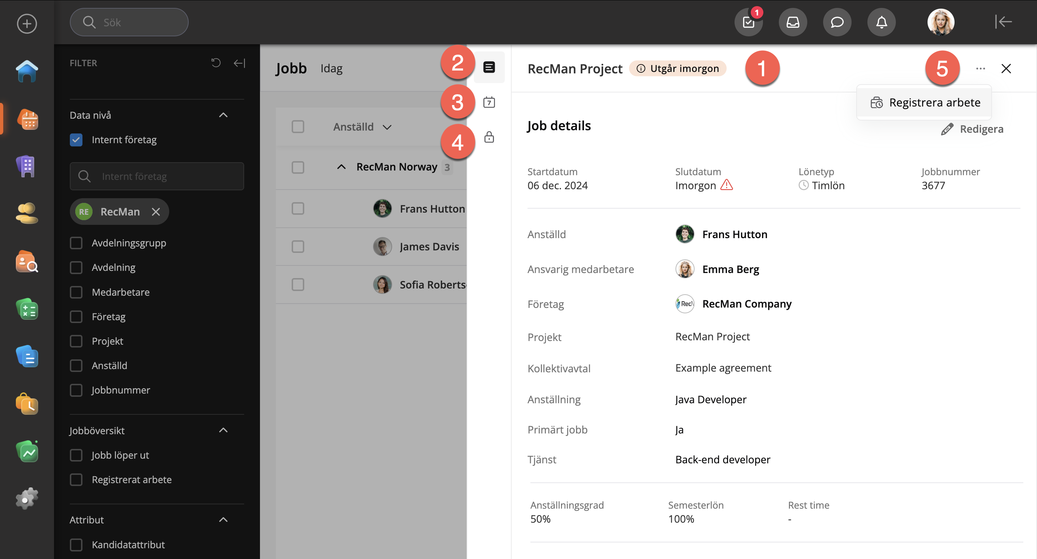Open the notifications bell
Viewport: 1037px width, 559px height.
(x=881, y=22)
